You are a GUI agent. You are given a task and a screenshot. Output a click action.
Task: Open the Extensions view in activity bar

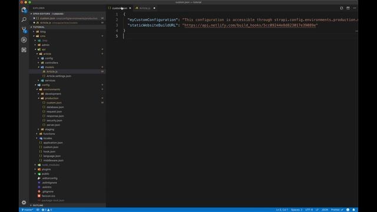(24, 49)
